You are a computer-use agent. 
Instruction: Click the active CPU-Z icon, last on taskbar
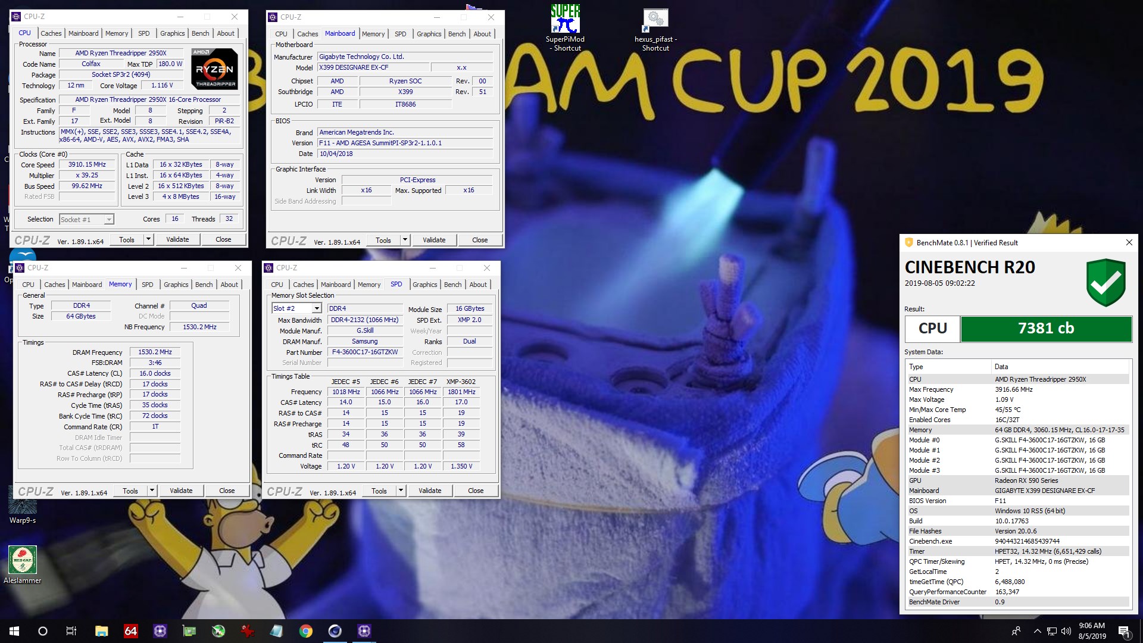click(364, 631)
